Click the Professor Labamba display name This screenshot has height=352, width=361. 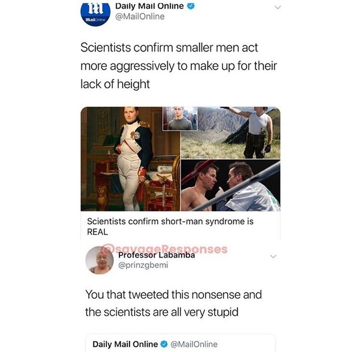157,255
